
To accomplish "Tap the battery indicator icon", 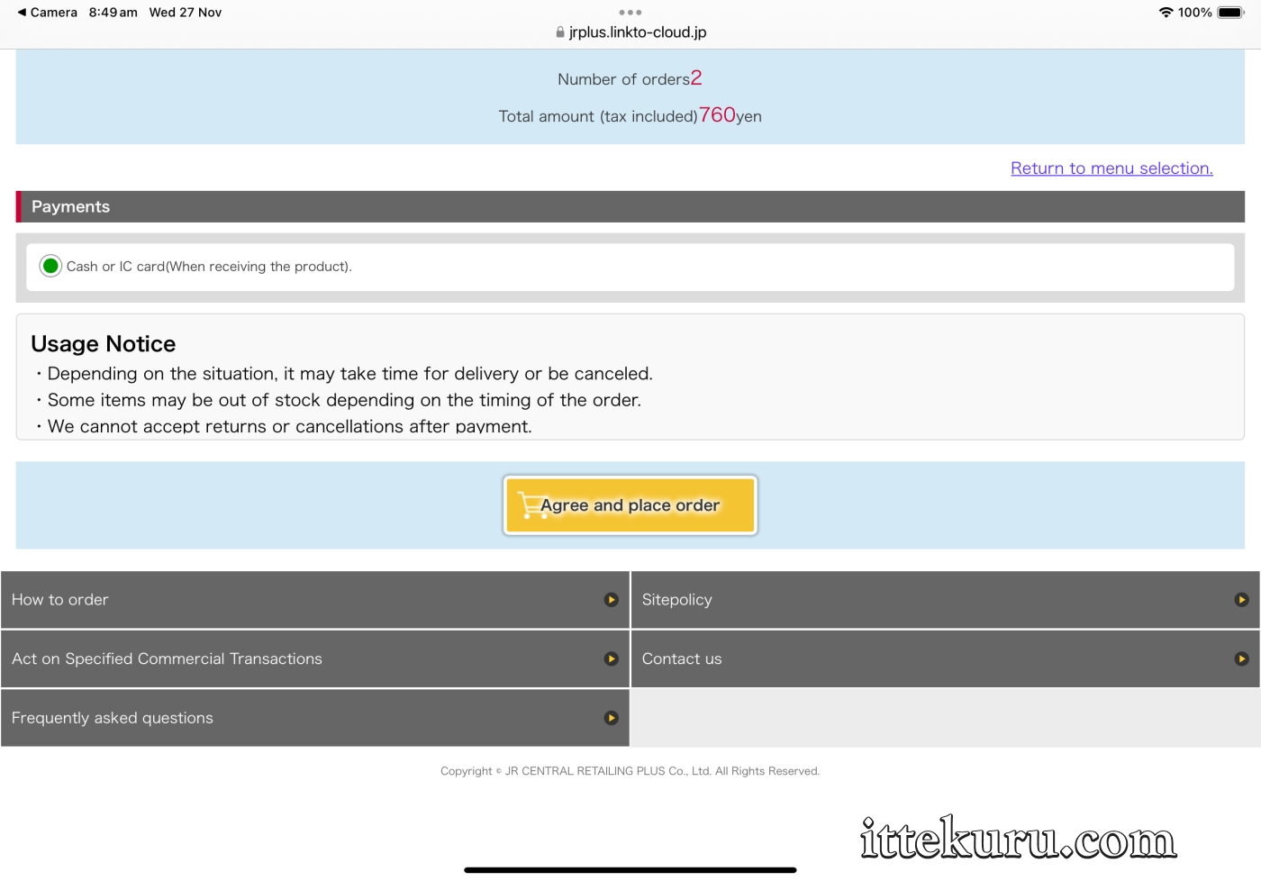I will 1230,13.
